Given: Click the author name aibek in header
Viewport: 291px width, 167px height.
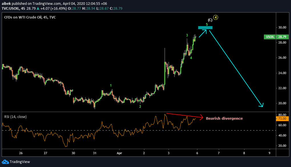Looking at the screenshot, I should click(x=6, y=3).
